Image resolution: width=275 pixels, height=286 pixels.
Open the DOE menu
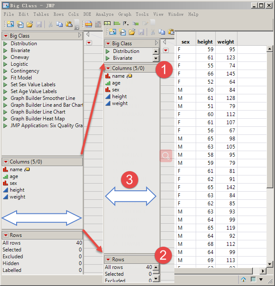[87, 14]
